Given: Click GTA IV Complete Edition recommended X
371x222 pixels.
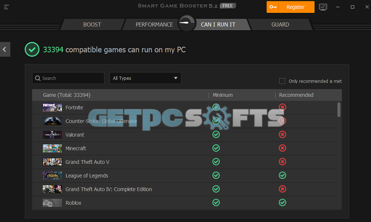Looking at the screenshot, I should 282,189.
